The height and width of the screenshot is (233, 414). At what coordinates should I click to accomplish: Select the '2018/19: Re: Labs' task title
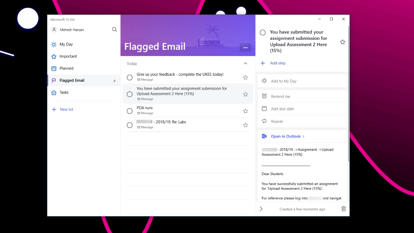coord(161,122)
